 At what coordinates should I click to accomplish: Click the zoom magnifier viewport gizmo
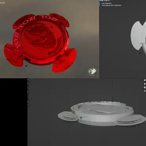pyautogui.click(x=145, y=80)
